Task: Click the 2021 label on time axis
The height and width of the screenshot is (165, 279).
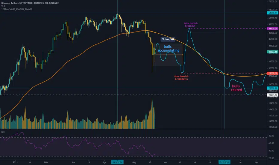Action: 15,163
